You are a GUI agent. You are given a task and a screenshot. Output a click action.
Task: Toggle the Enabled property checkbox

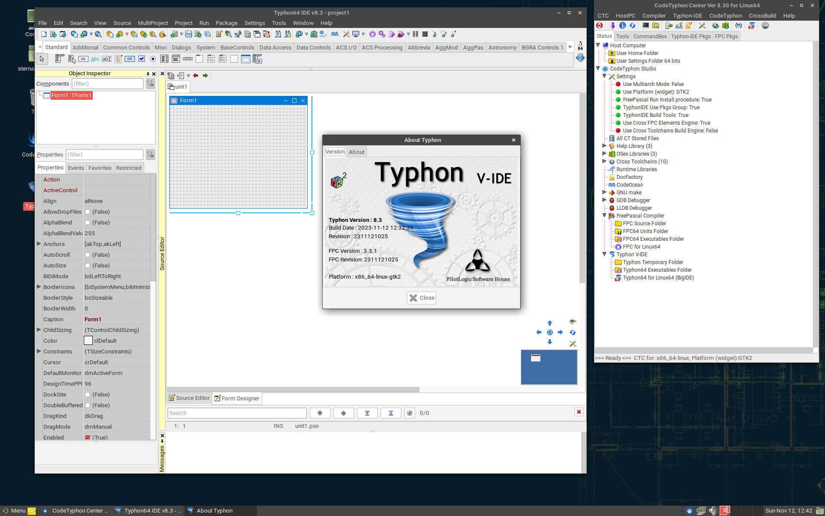coord(88,437)
